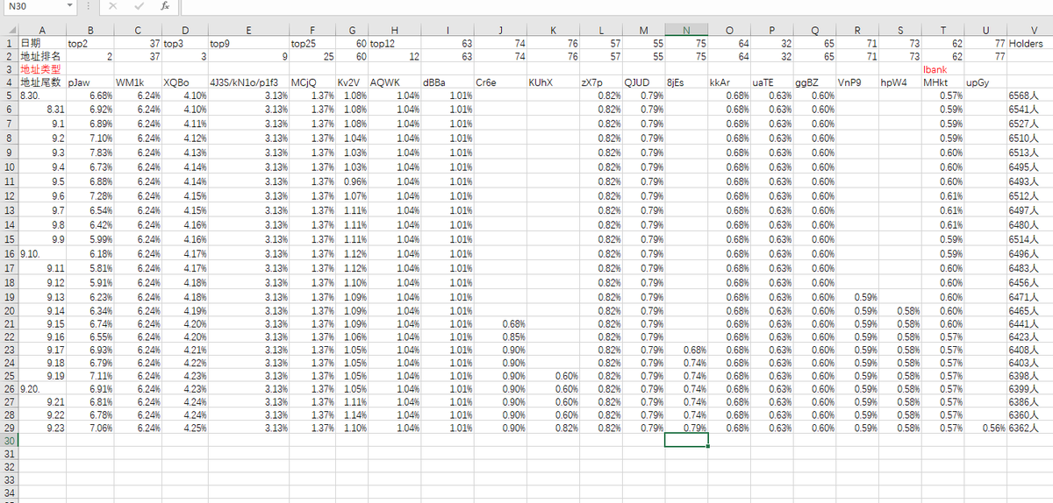Click the Kv2V address cell
Viewport: 1053px width, 503px height.
coord(353,81)
